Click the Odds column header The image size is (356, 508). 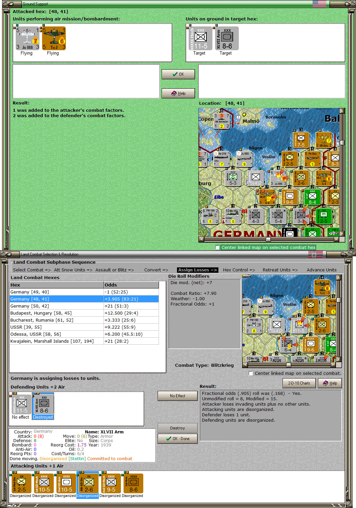[x=131, y=285]
